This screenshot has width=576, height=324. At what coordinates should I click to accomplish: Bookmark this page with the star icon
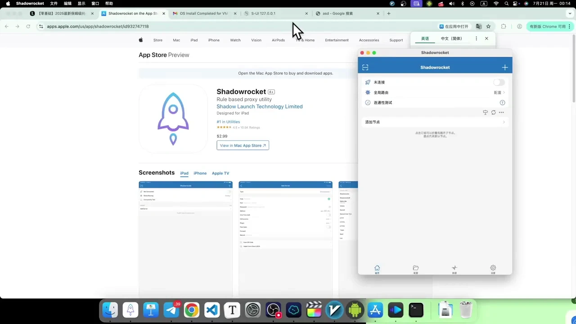tap(488, 27)
